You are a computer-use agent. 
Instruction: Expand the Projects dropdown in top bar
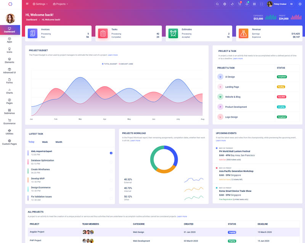coord(60,4)
